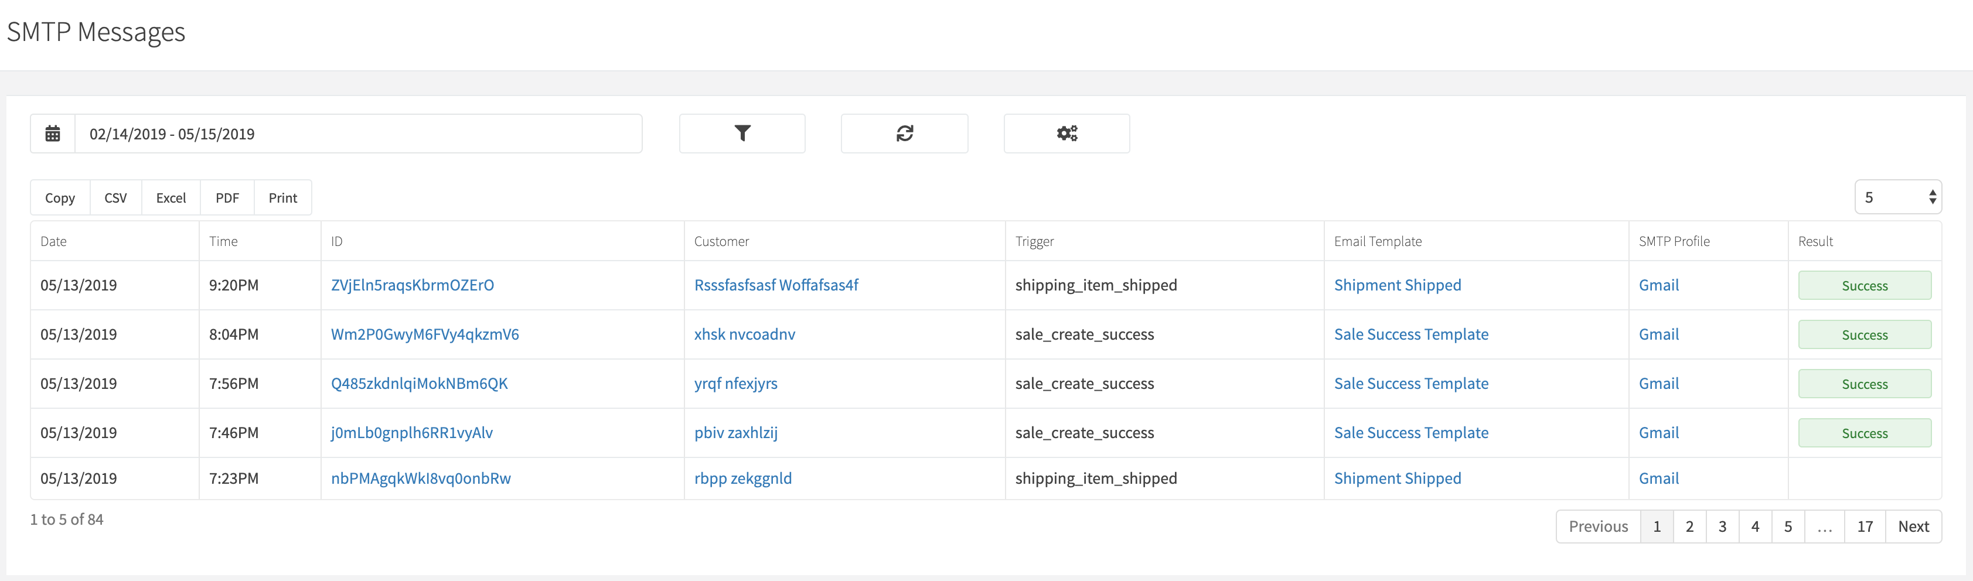Open message Q485zkdnlqiMokNBm6QK

point(419,384)
